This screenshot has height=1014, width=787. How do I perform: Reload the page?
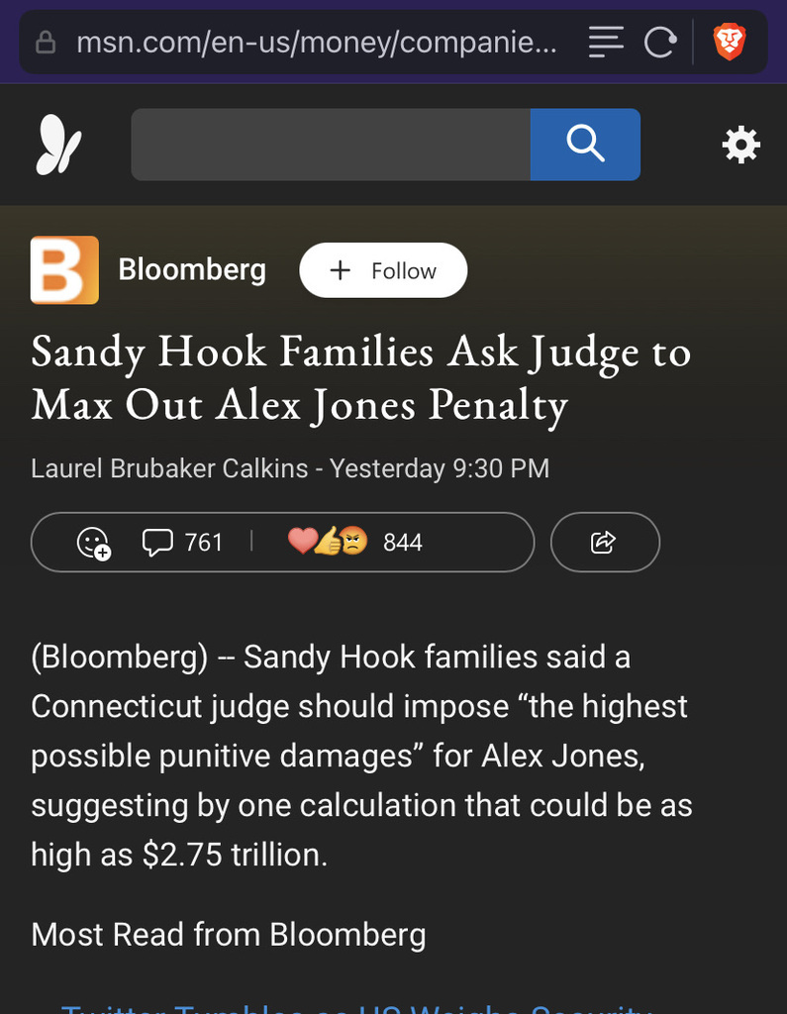tap(659, 42)
